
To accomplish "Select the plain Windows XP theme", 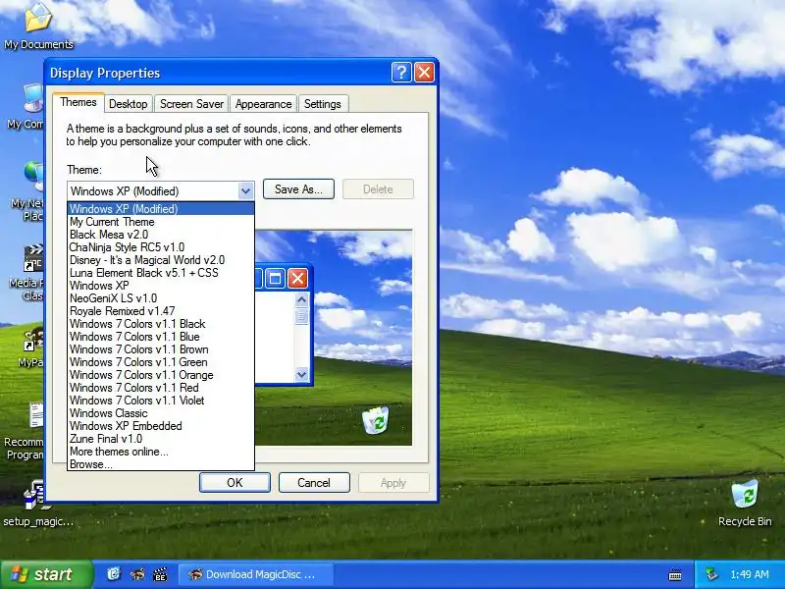I will point(161,286).
